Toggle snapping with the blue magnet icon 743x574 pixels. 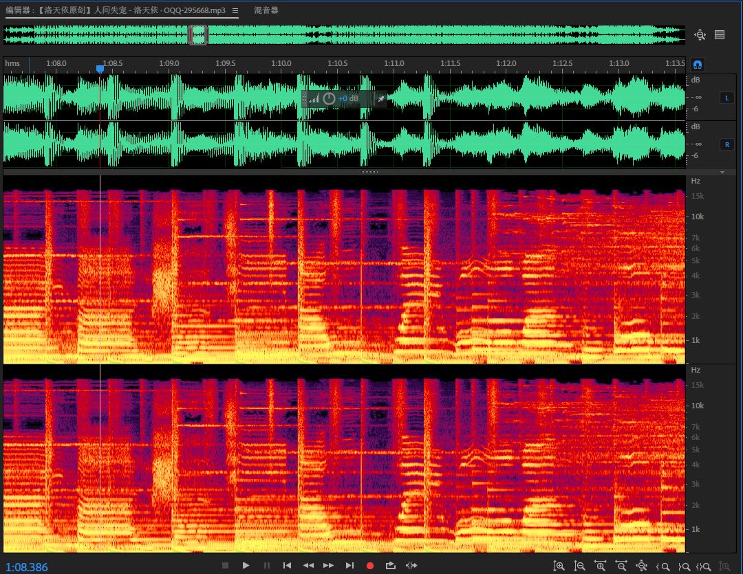698,65
